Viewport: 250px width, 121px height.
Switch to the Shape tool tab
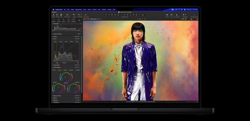[x=63, y=20]
